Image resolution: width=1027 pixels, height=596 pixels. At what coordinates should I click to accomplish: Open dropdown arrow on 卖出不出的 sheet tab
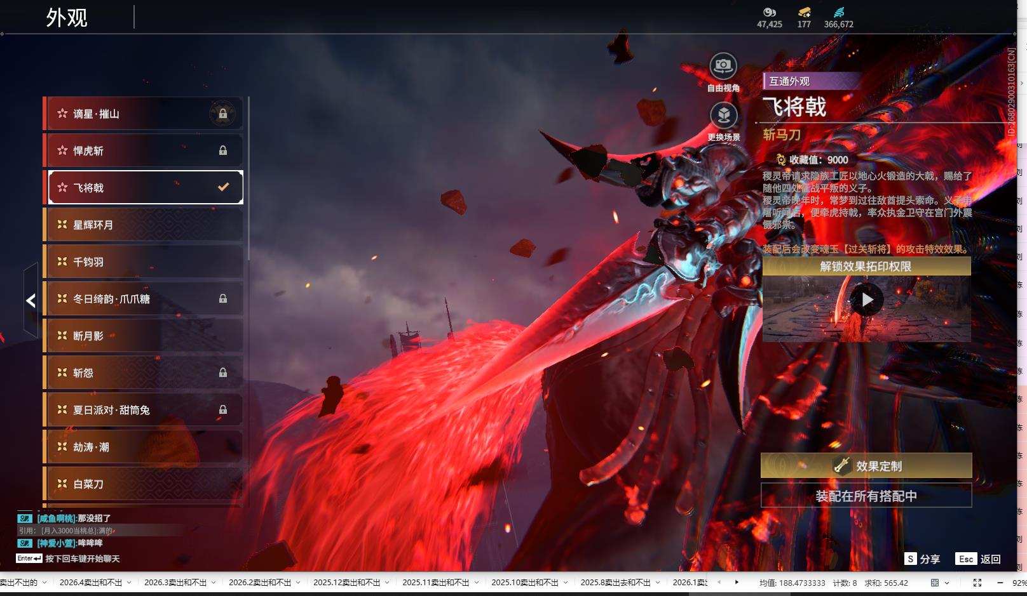click(44, 583)
